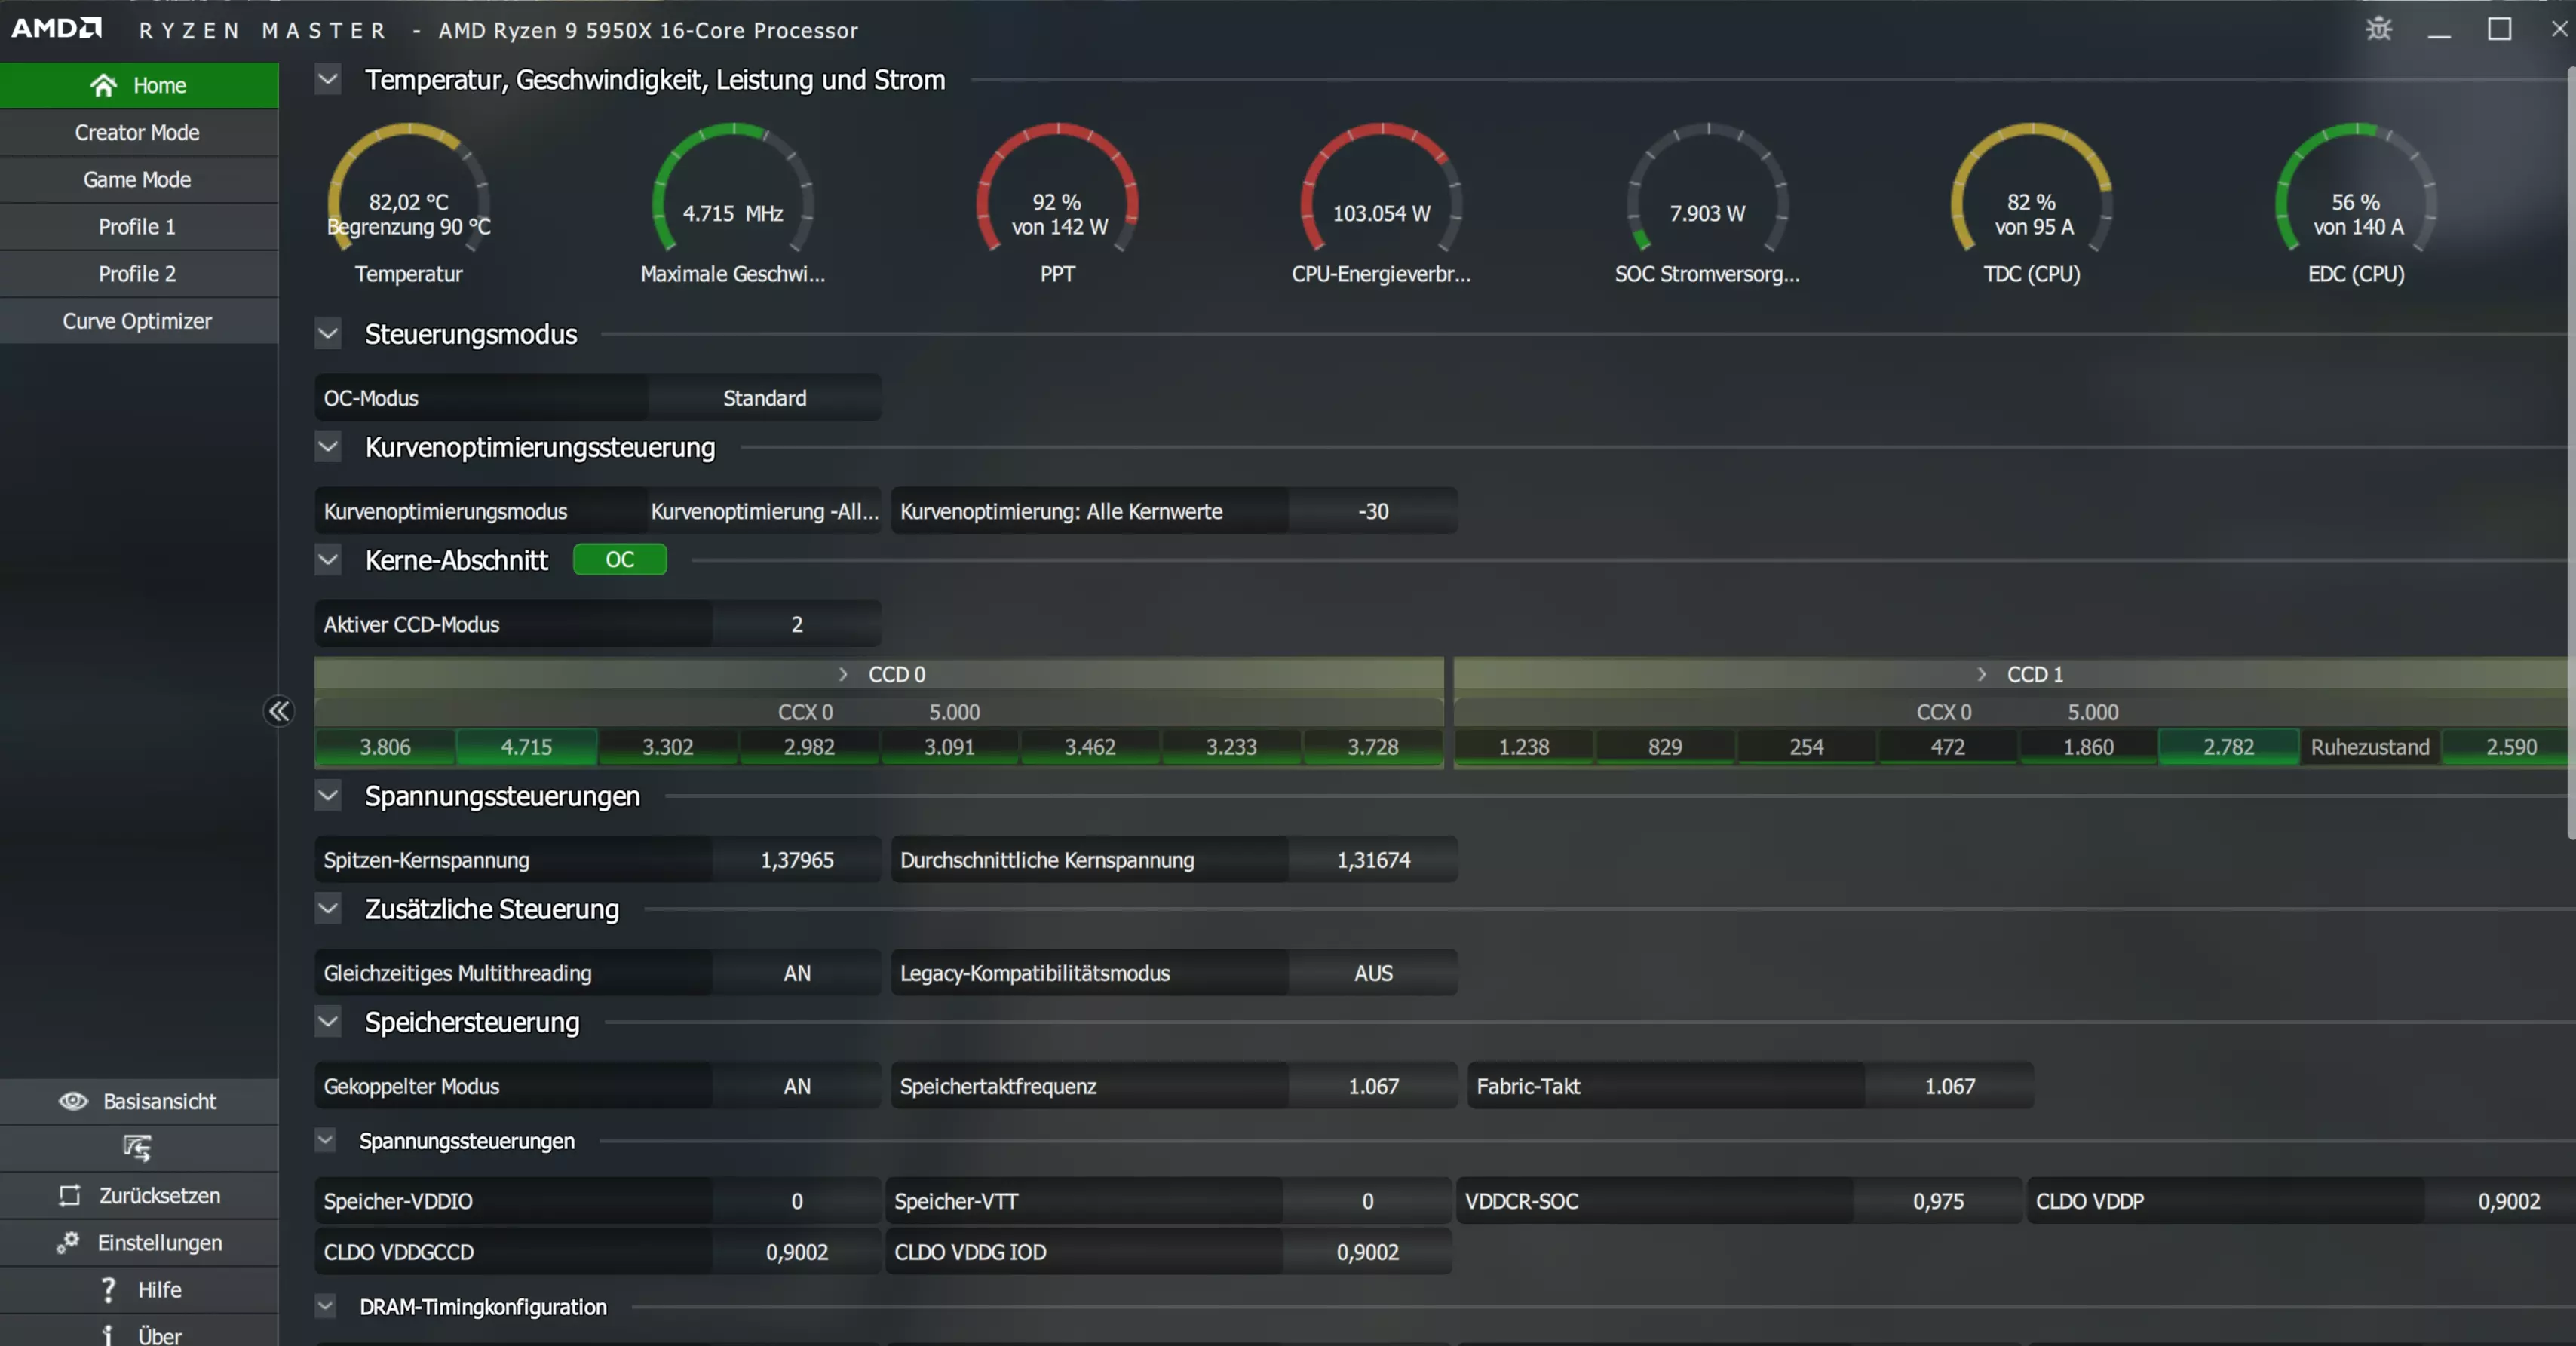Collapse the Kerne-Abschnitt section

[328, 559]
